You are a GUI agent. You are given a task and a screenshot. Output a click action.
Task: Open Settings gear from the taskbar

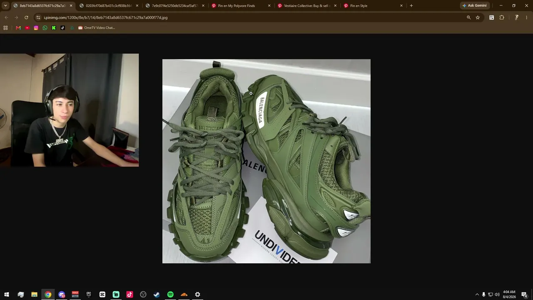pyautogui.click(x=197, y=295)
